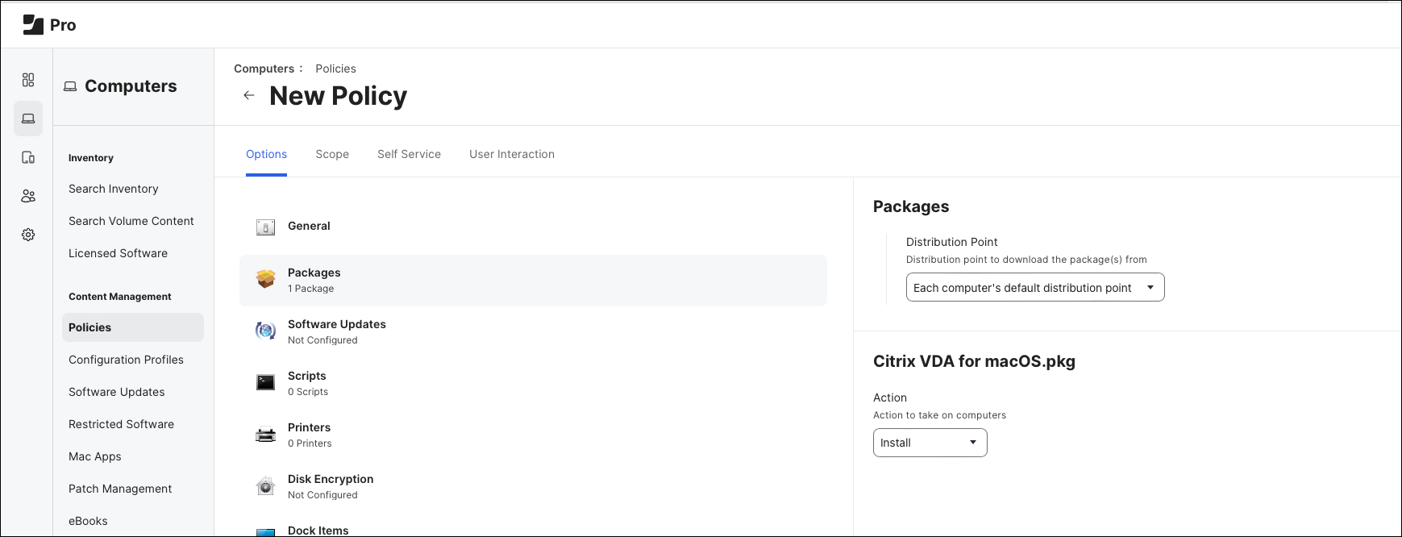Open the Dashboard icon in left rail

coord(28,80)
